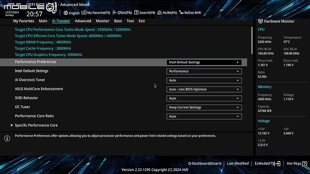Open Performance Preferences dropdown

coord(204,62)
